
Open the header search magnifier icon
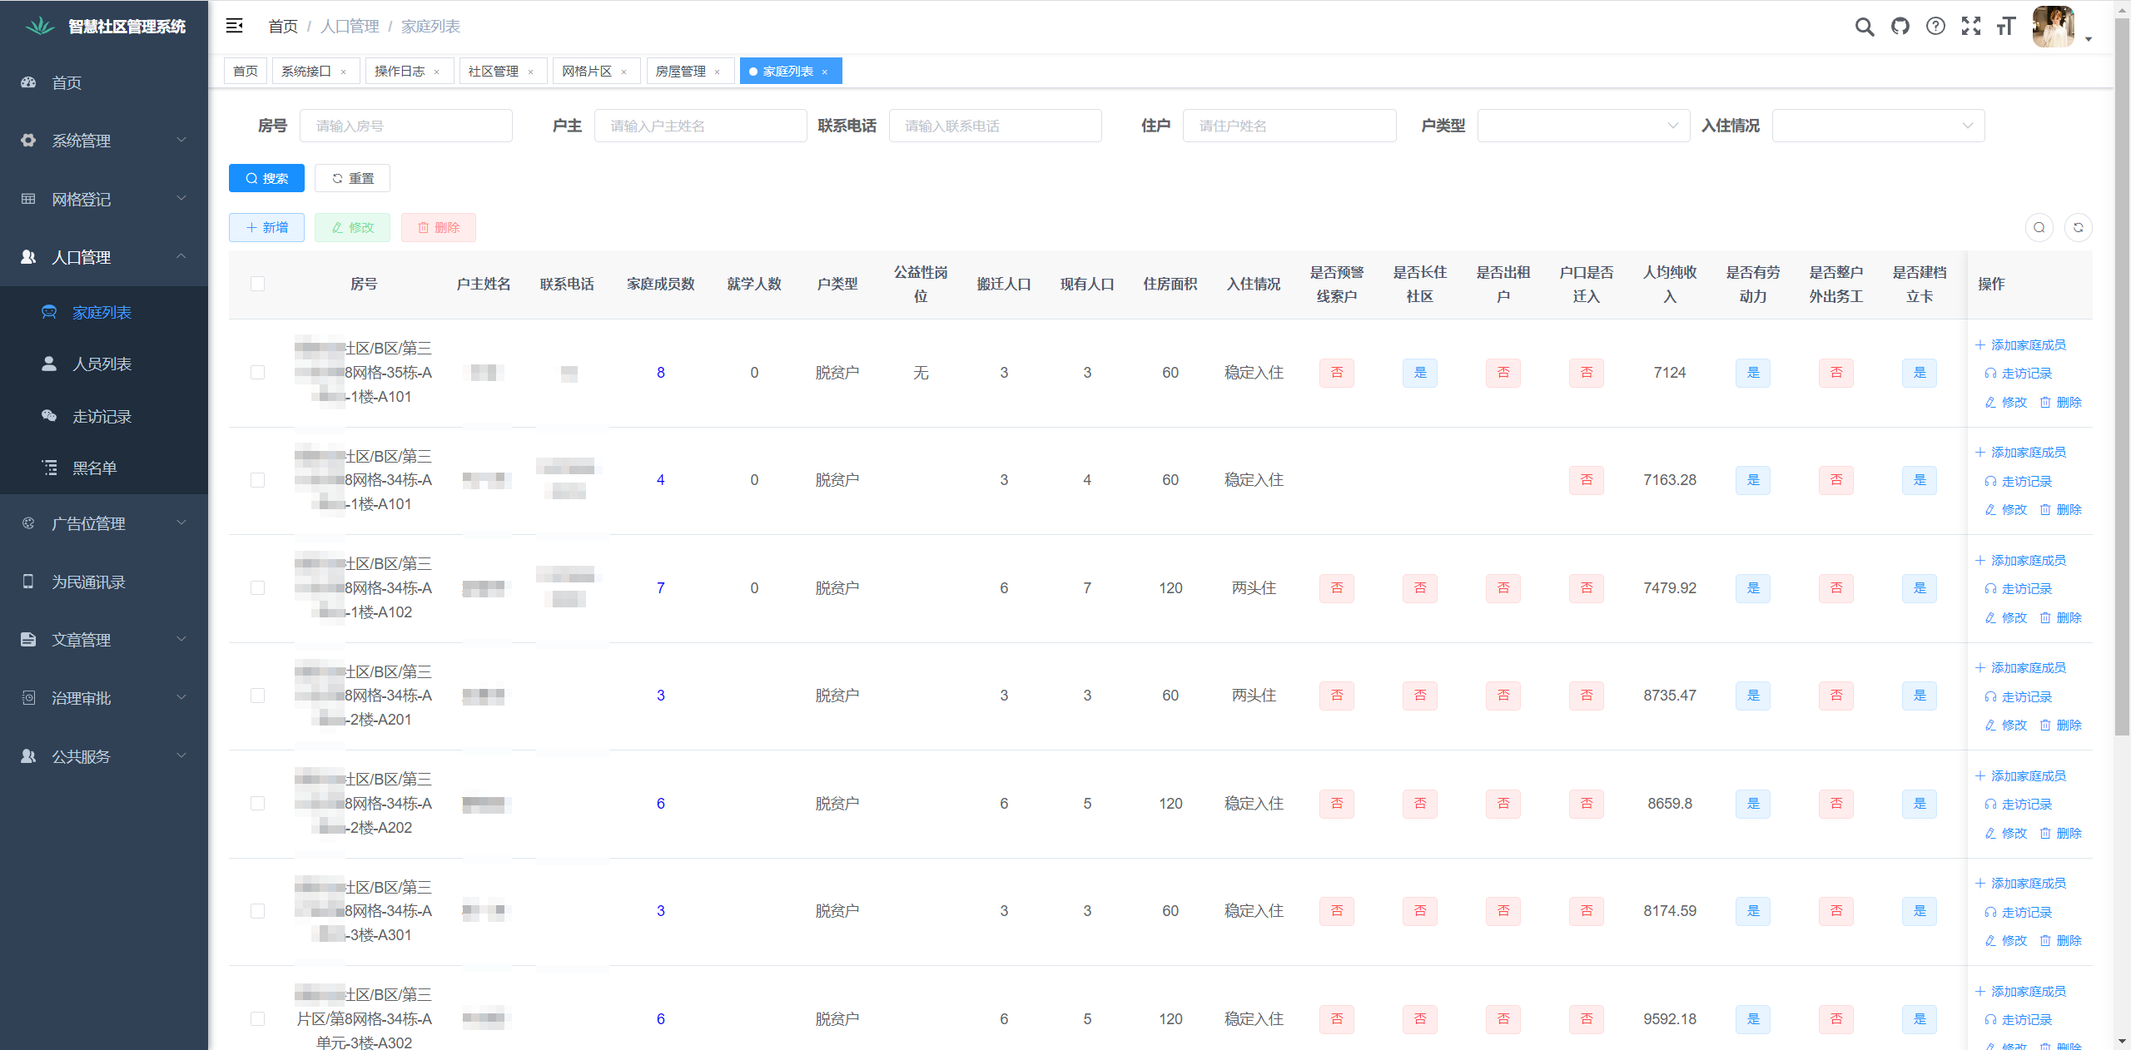pyautogui.click(x=1865, y=27)
